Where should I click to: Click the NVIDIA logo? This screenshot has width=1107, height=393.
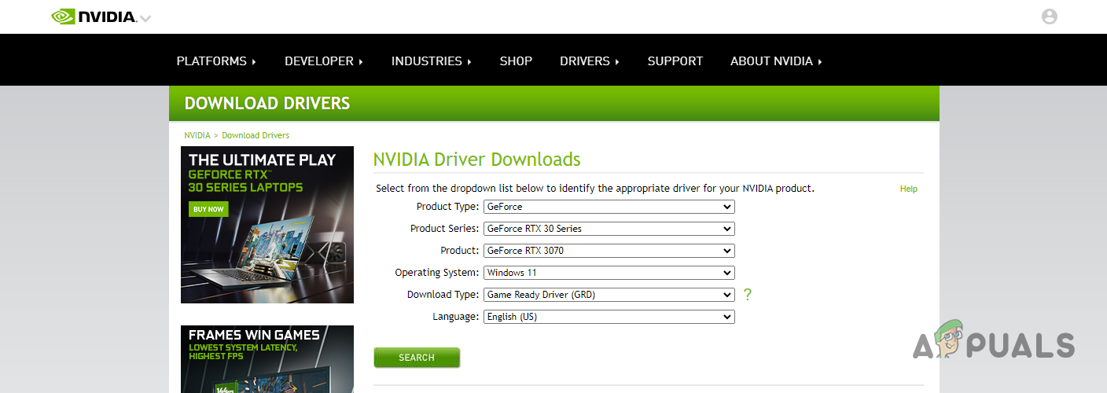(94, 17)
